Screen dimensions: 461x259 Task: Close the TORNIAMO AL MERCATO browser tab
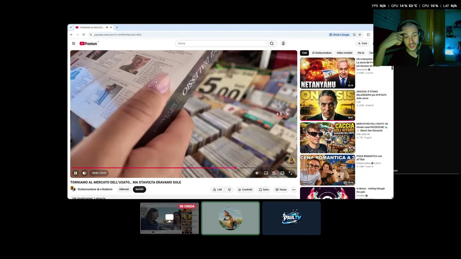[x=111, y=27]
